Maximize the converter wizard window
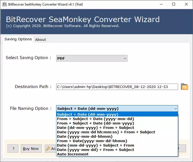The image size is (193, 162). (x=174, y=4)
